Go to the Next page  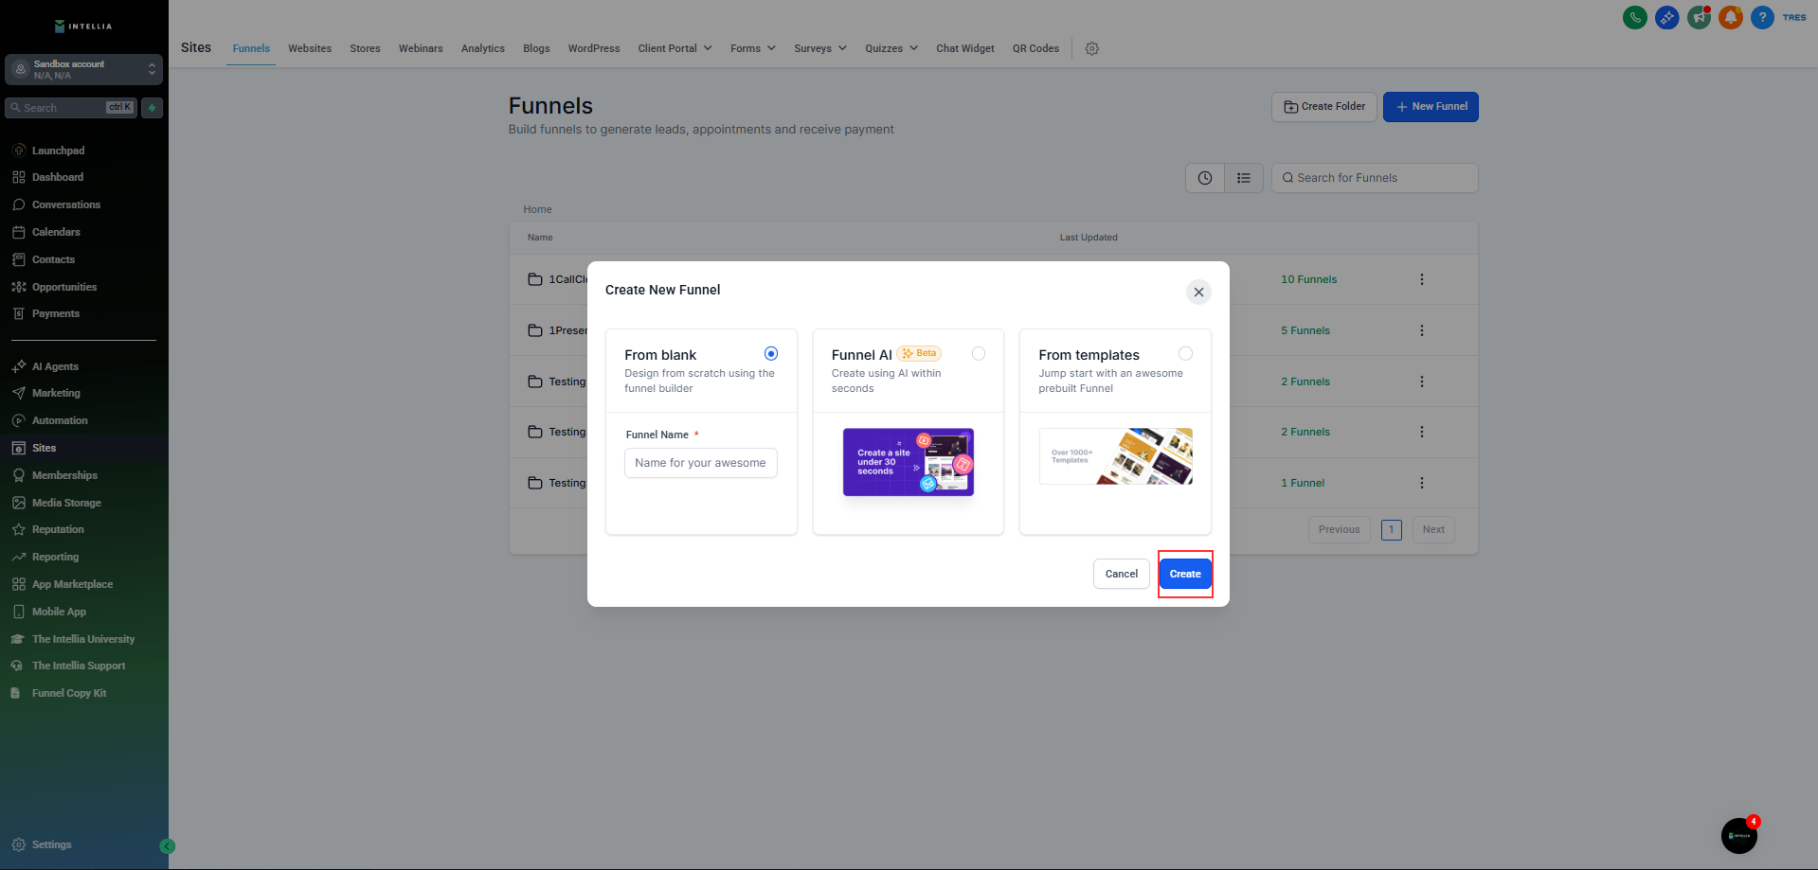pyautogui.click(x=1433, y=529)
